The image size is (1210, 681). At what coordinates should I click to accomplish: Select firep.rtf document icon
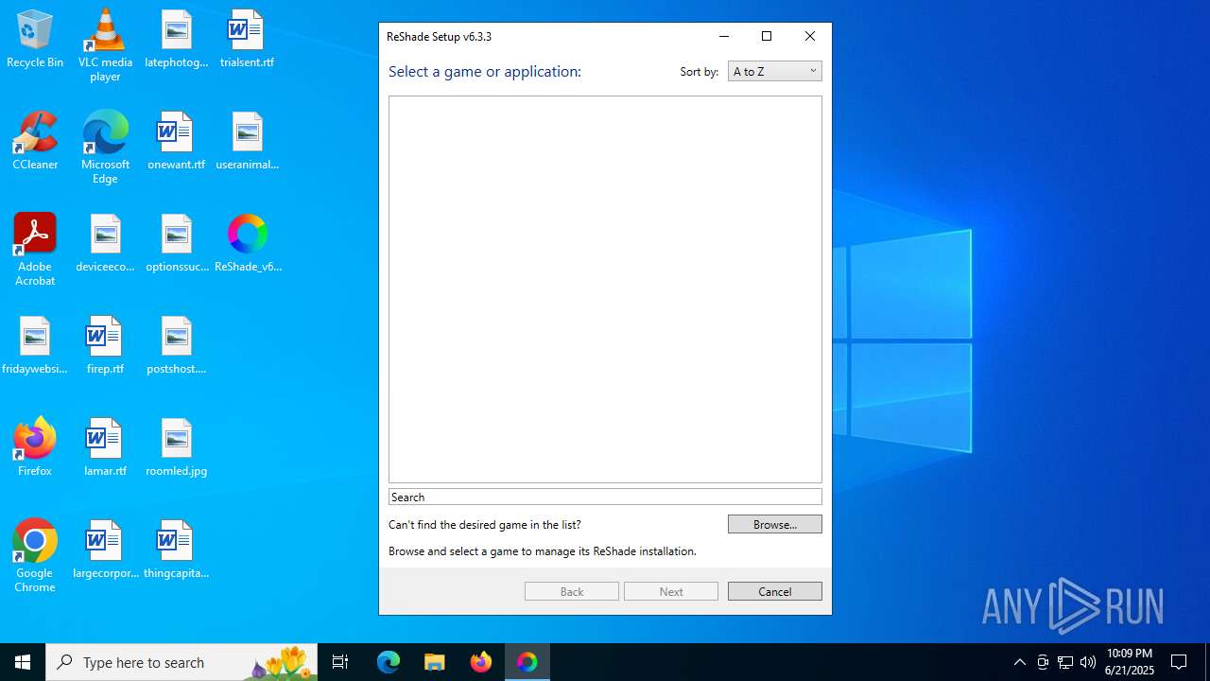click(x=105, y=346)
